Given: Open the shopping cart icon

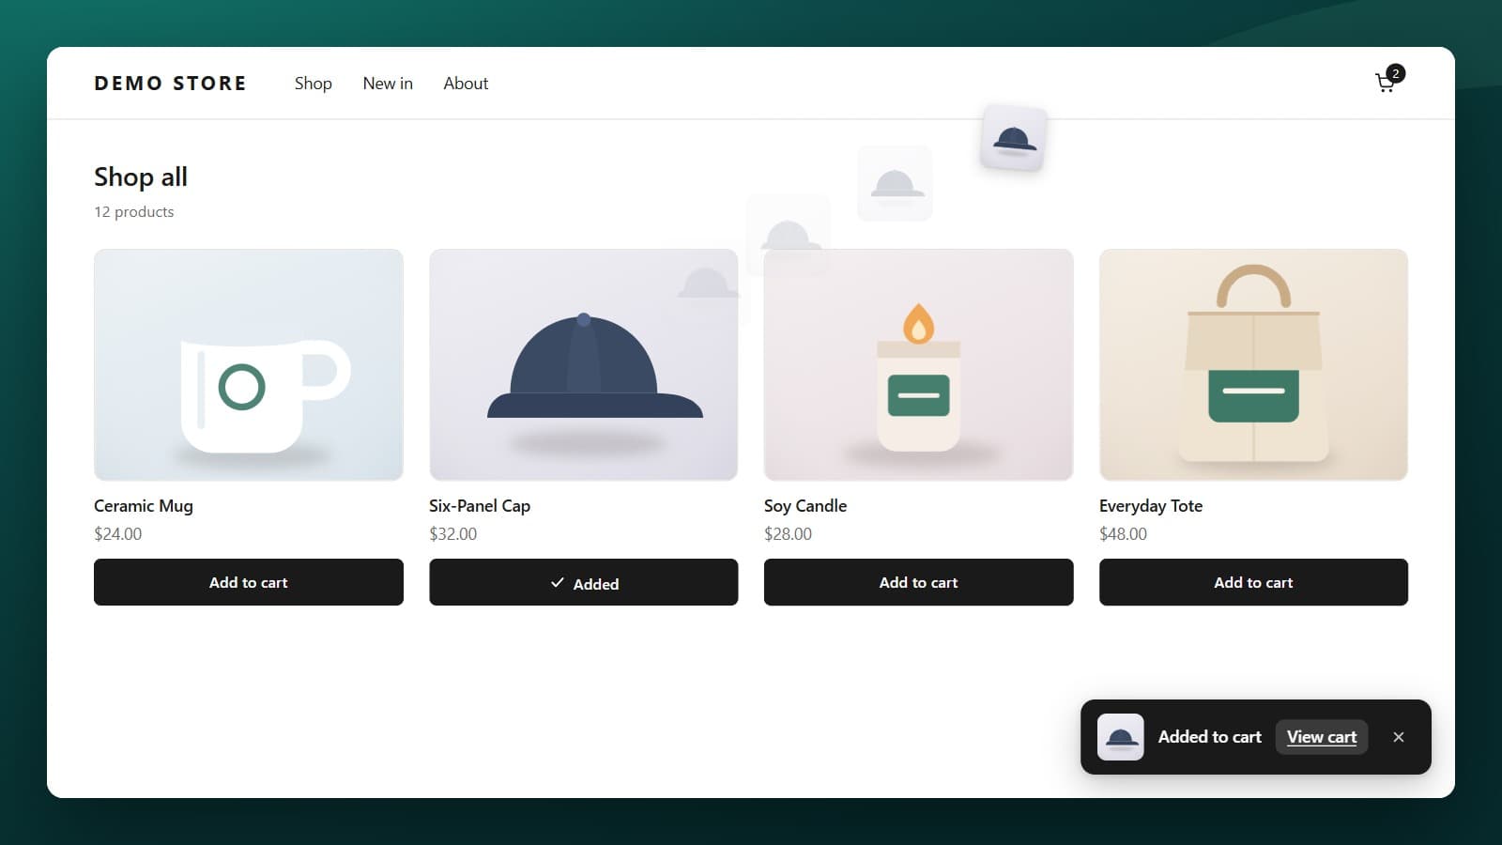Looking at the screenshot, I should pos(1388,81).
